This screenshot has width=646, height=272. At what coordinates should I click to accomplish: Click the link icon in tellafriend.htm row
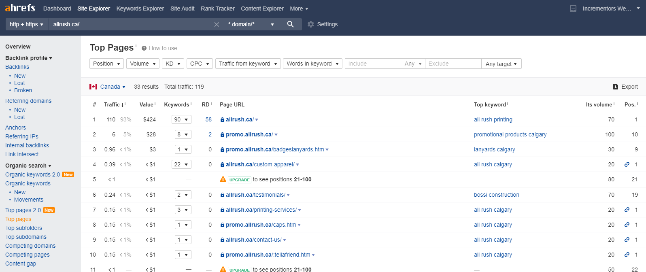click(x=627, y=255)
